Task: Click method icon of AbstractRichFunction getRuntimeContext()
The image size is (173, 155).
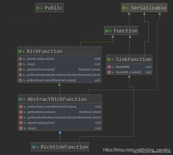Action: 21,112
